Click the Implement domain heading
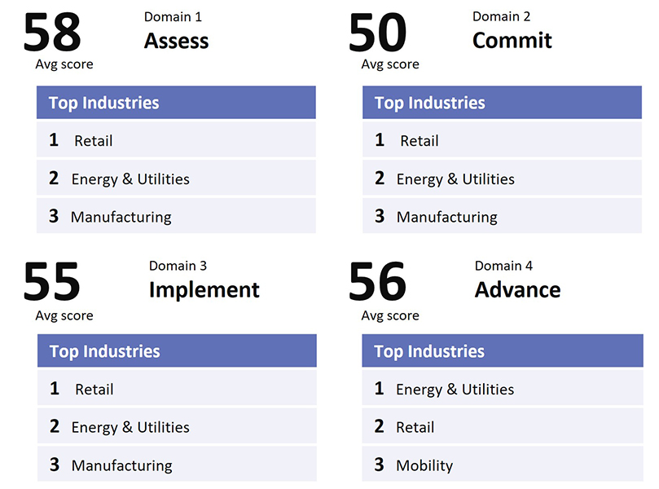 (x=204, y=289)
